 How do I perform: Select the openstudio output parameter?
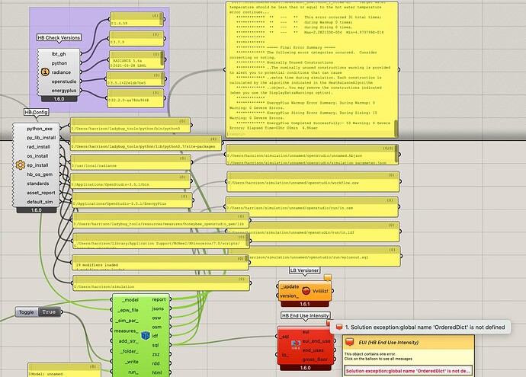coord(64,81)
